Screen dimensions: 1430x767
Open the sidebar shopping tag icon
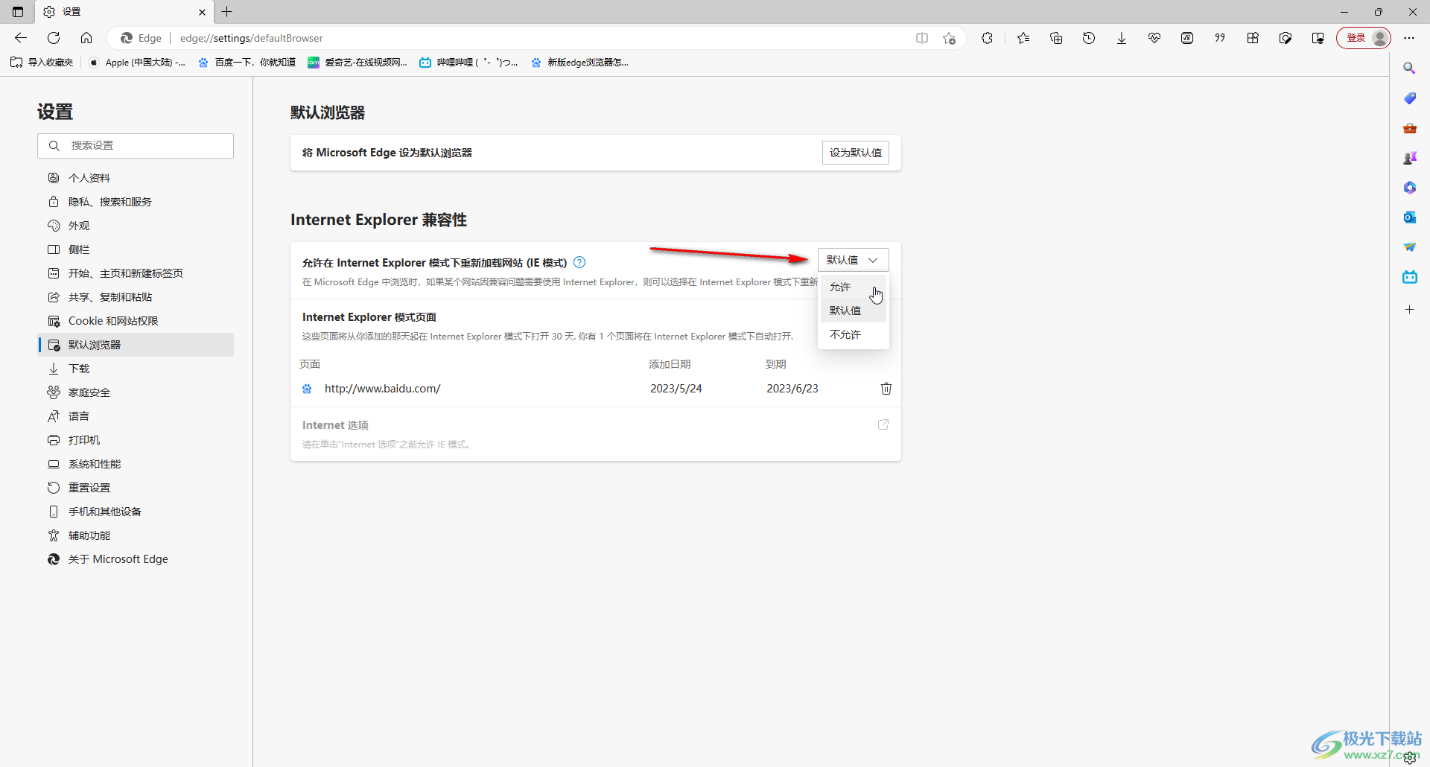pyautogui.click(x=1409, y=98)
